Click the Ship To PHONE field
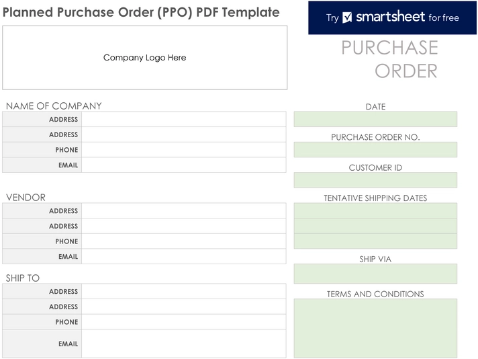The image size is (478, 359). (x=184, y=322)
